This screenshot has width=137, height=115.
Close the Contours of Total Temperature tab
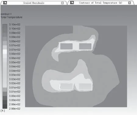(x=129, y=3)
